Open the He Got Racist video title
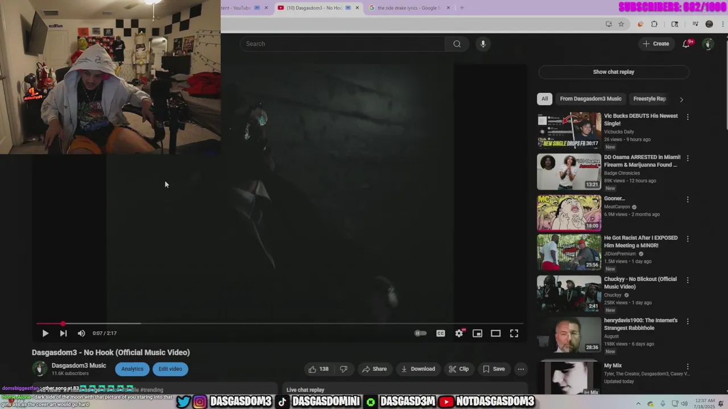 pos(640,242)
